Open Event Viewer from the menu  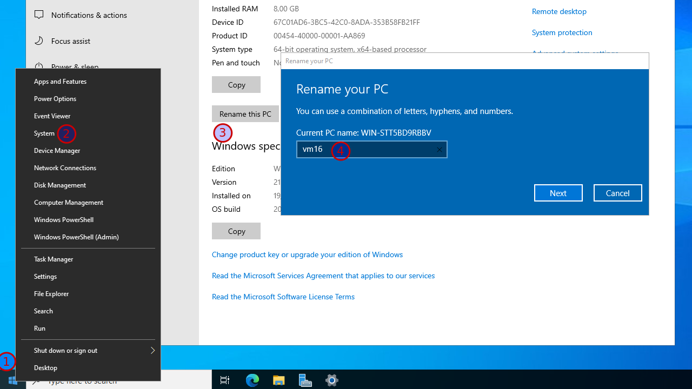tap(88, 116)
